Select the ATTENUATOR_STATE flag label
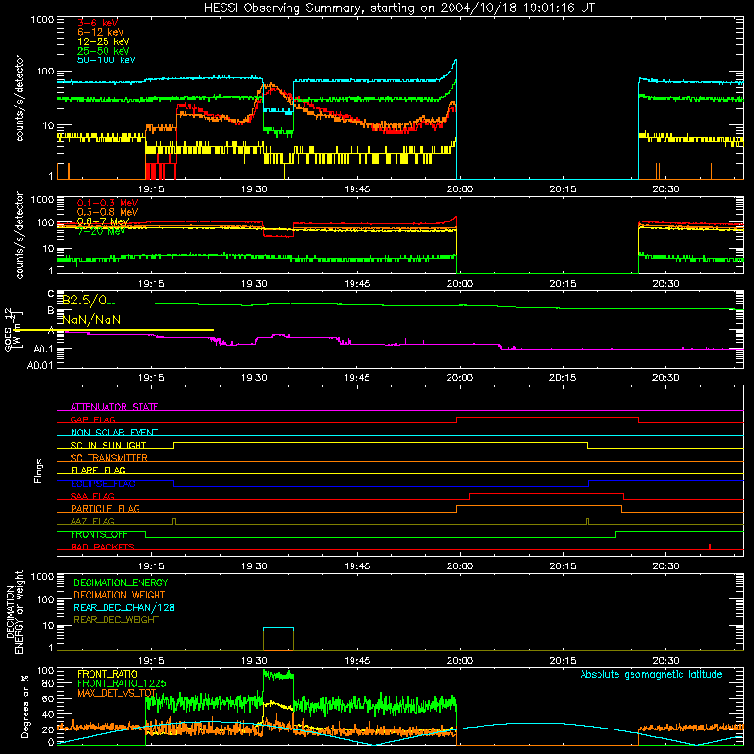This screenshot has width=754, height=754. tap(114, 407)
